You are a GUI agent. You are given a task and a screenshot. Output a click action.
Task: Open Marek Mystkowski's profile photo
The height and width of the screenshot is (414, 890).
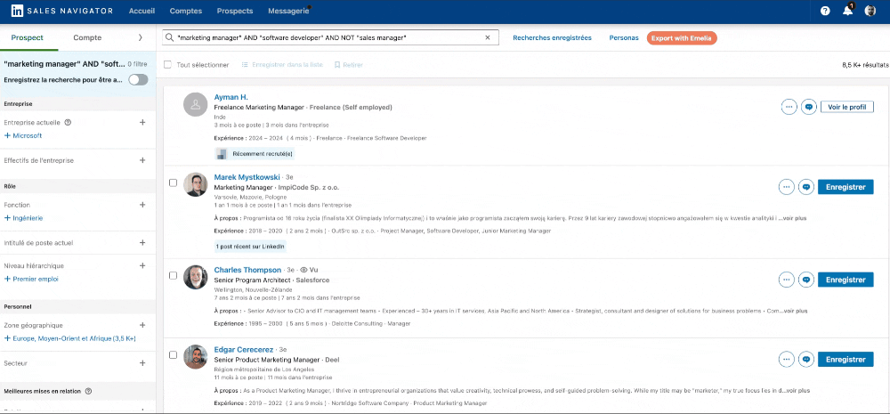click(195, 184)
